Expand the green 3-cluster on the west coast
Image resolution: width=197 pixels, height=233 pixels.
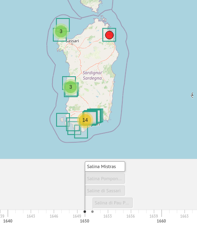[71, 87]
